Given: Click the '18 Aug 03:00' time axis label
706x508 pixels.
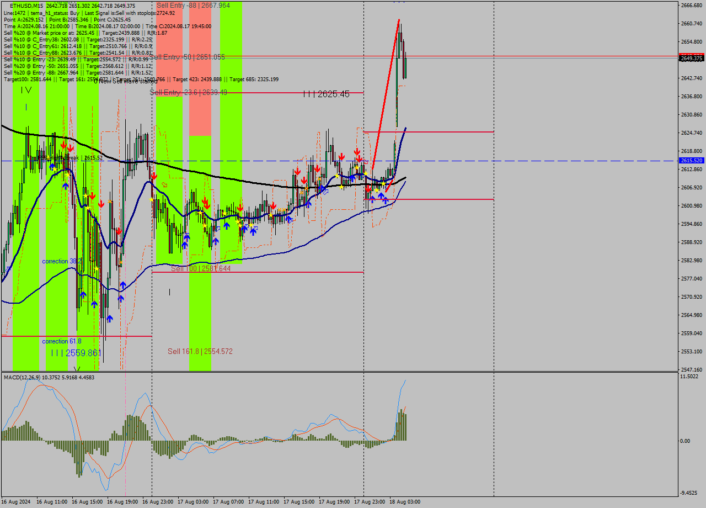Looking at the screenshot, I should (405, 502).
